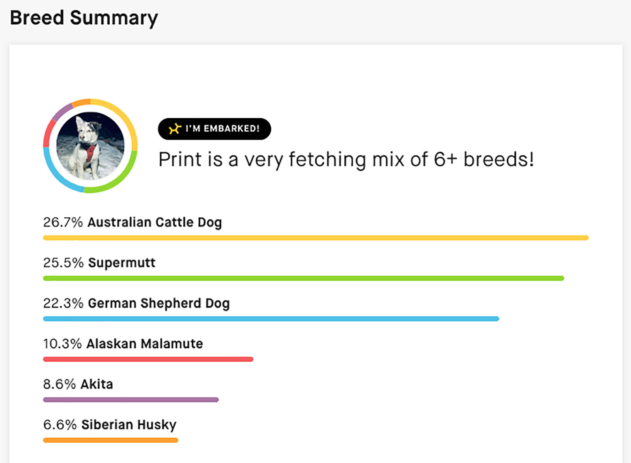This screenshot has width=631, height=463.
Task: Click the Alaskan Malamute breed name
Action: (145, 344)
